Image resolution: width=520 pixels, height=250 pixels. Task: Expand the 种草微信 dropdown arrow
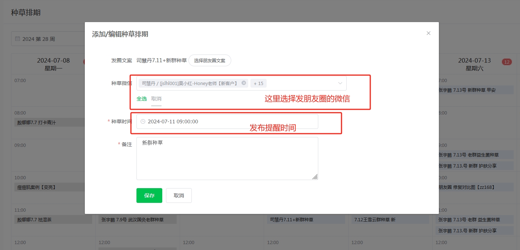point(340,83)
